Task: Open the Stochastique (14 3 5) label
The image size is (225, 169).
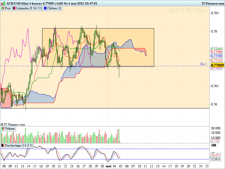Action: pyautogui.click(x=19, y=145)
